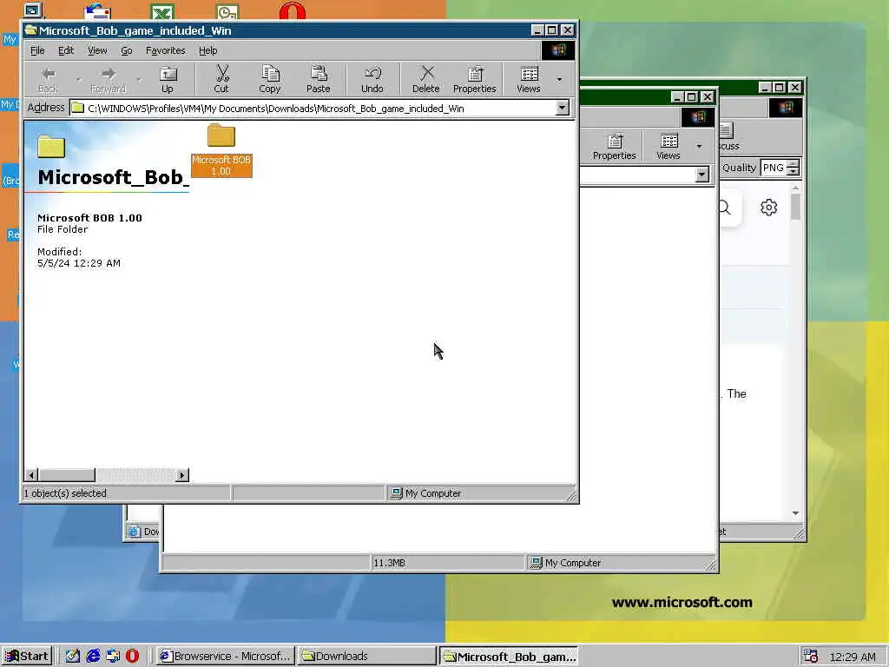Open Views dropdown arrow in Downloads window
This screenshot has height=667, width=889.
click(699, 146)
